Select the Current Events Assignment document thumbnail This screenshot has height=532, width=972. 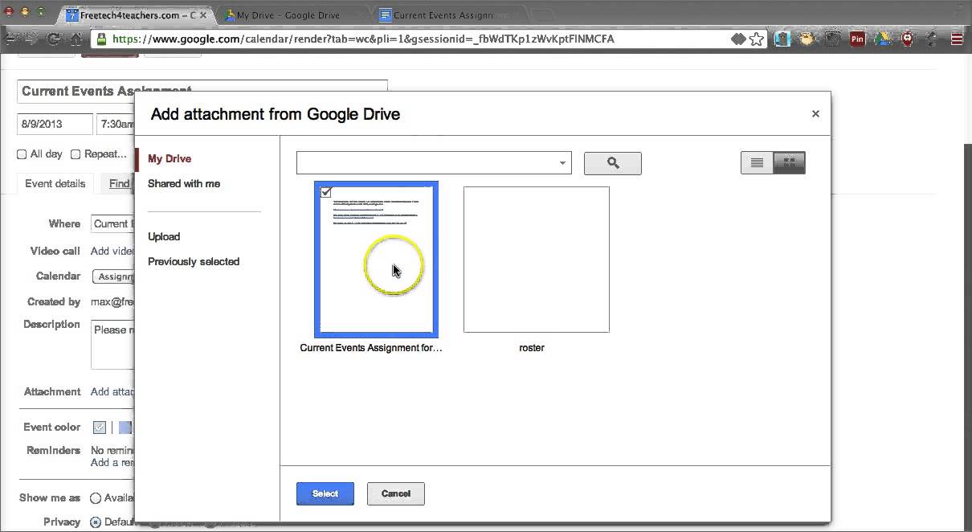pyautogui.click(x=376, y=259)
